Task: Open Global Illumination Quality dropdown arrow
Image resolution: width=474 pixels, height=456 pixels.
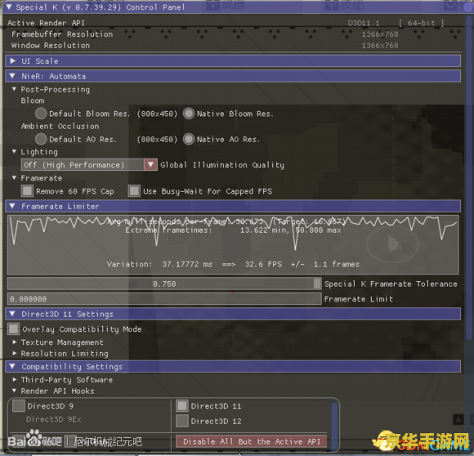Action: click(x=150, y=165)
